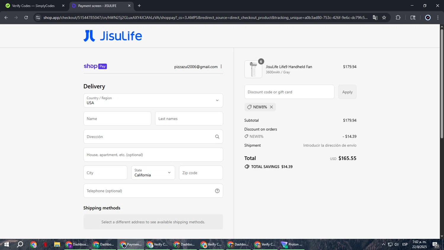The image size is (444, 250).
Task: Open the translate page icon
Action: [375, 17]
